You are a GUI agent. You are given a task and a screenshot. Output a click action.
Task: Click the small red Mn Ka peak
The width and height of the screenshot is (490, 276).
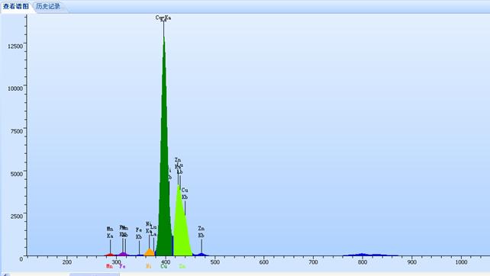[110, 255]
